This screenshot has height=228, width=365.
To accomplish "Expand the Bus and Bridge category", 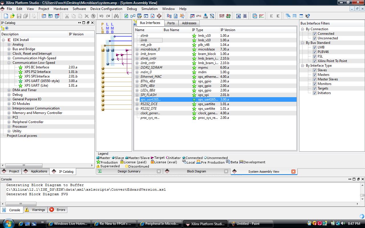I will tap(9, 49).
